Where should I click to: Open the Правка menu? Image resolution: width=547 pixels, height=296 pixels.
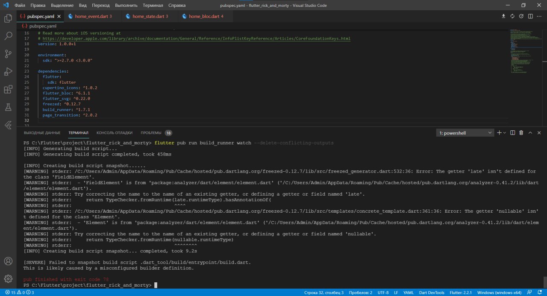point(38,6)
